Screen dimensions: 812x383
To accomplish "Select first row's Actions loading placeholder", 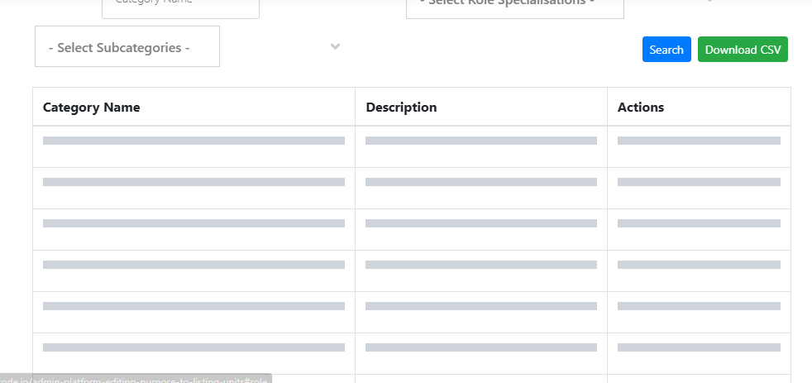I will point(699,141).
